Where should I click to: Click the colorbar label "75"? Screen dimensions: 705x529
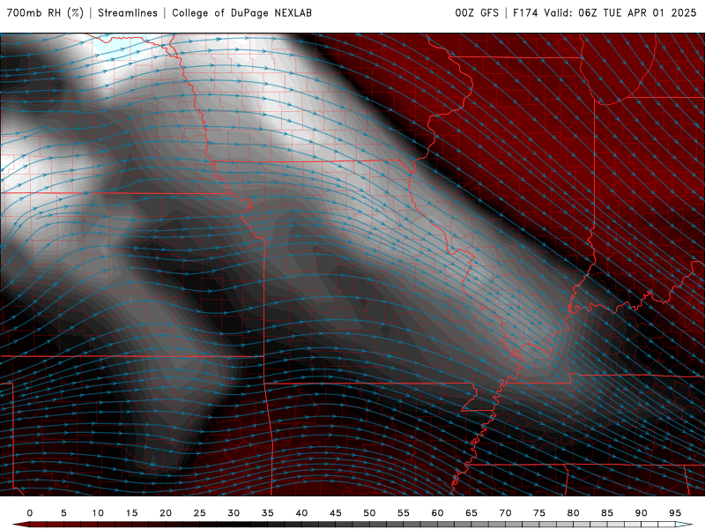point(539,513)
